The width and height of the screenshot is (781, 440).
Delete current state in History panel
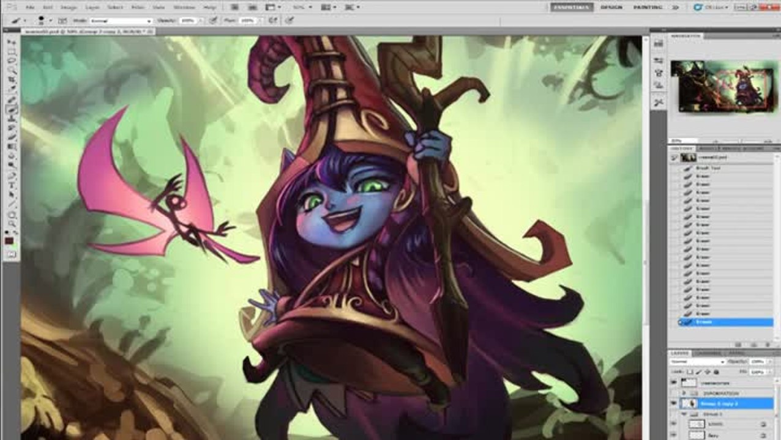click(x=768, y=345)
